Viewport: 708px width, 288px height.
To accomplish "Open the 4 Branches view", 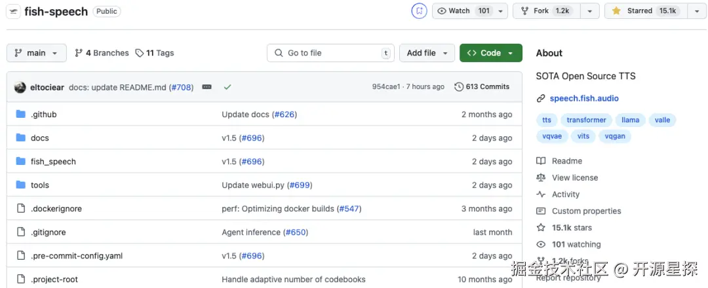I will (102, 53).
